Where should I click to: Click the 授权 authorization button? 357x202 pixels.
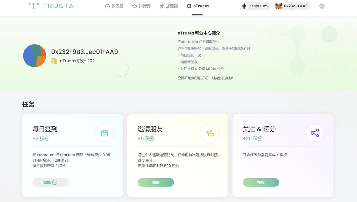[x=261, y=182]
